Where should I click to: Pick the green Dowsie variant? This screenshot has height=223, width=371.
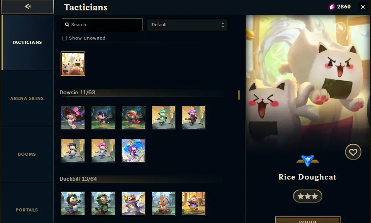tap(163, 117)
